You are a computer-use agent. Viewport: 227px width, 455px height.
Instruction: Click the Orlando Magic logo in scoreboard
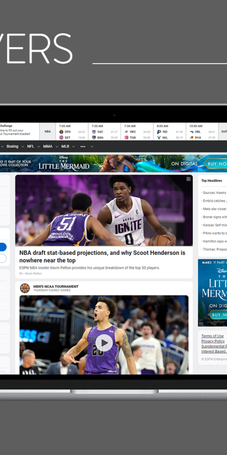click(192, 132)
